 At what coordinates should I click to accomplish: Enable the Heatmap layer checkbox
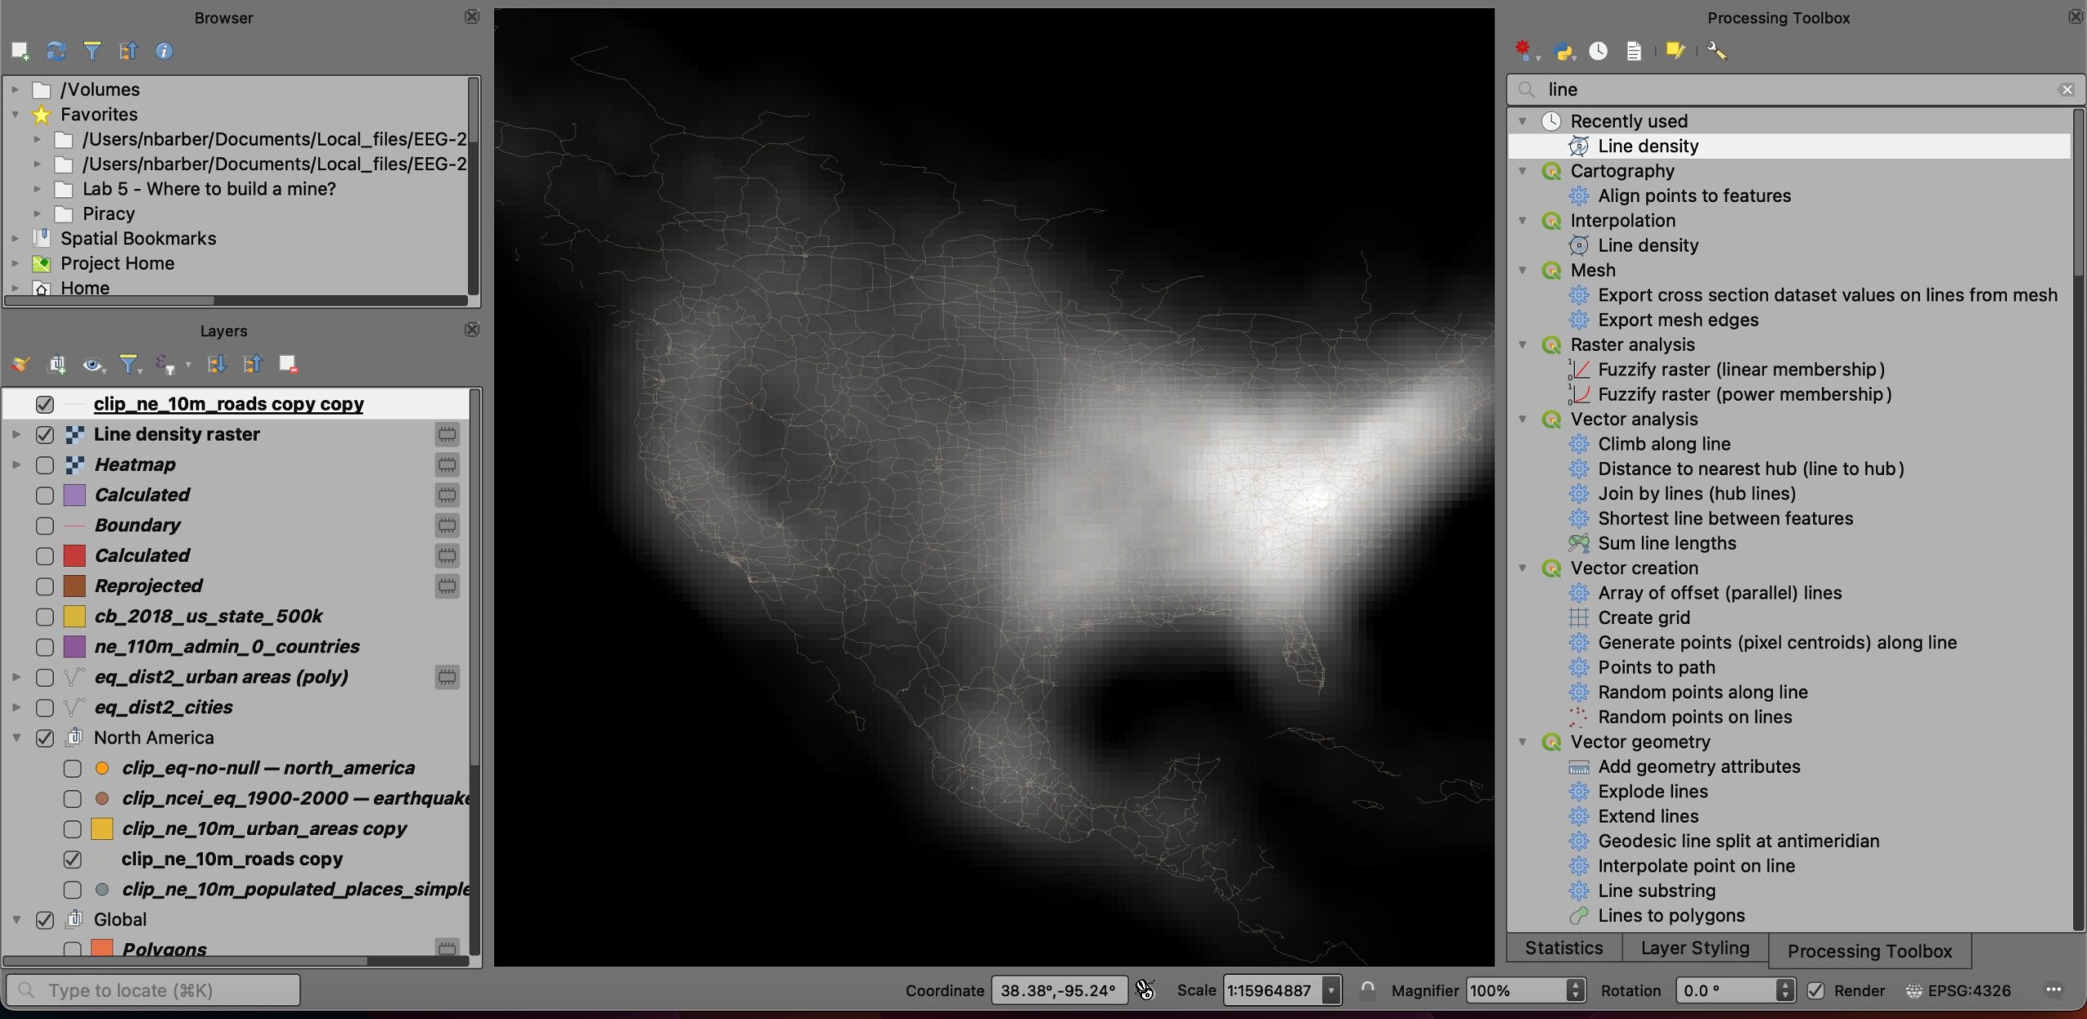45,465
